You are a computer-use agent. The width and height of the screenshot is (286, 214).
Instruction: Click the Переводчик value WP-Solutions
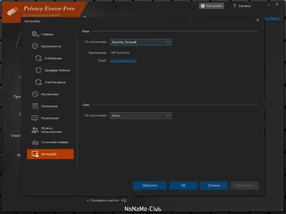point(120,52)
